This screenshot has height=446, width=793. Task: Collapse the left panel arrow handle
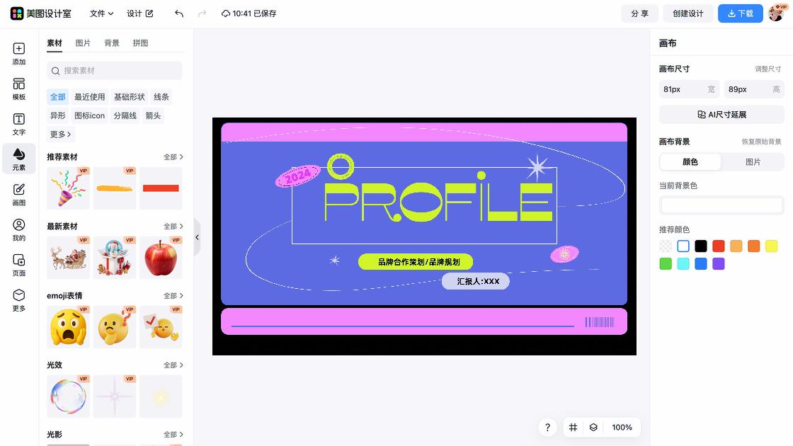coord(198,237)
